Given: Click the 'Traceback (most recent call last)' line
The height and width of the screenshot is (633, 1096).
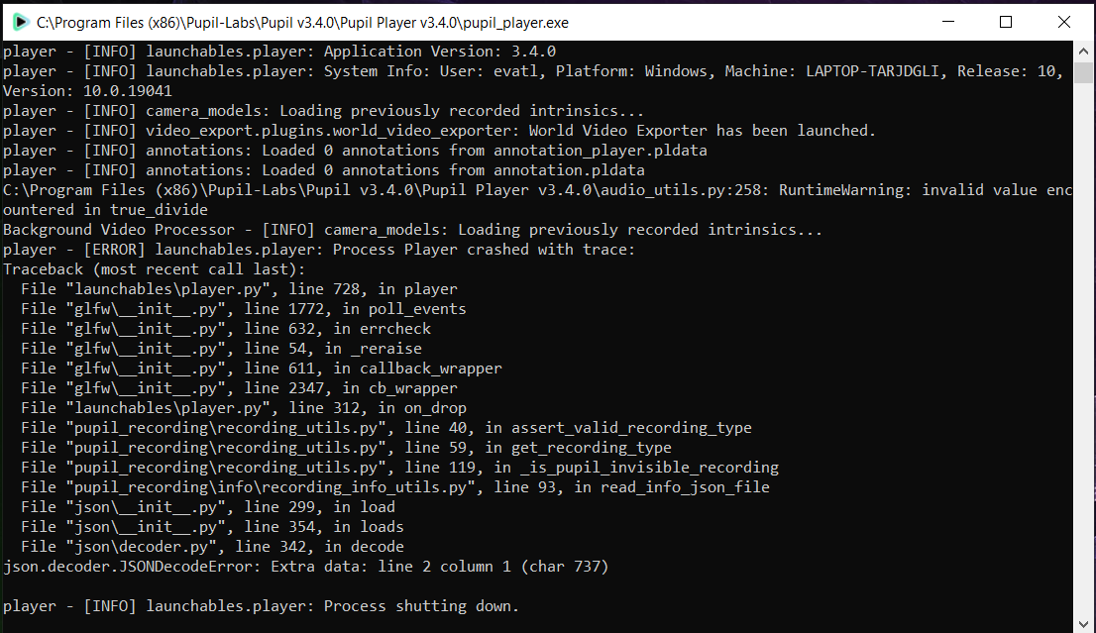Looking at the screenshot, I should (155, 269).
